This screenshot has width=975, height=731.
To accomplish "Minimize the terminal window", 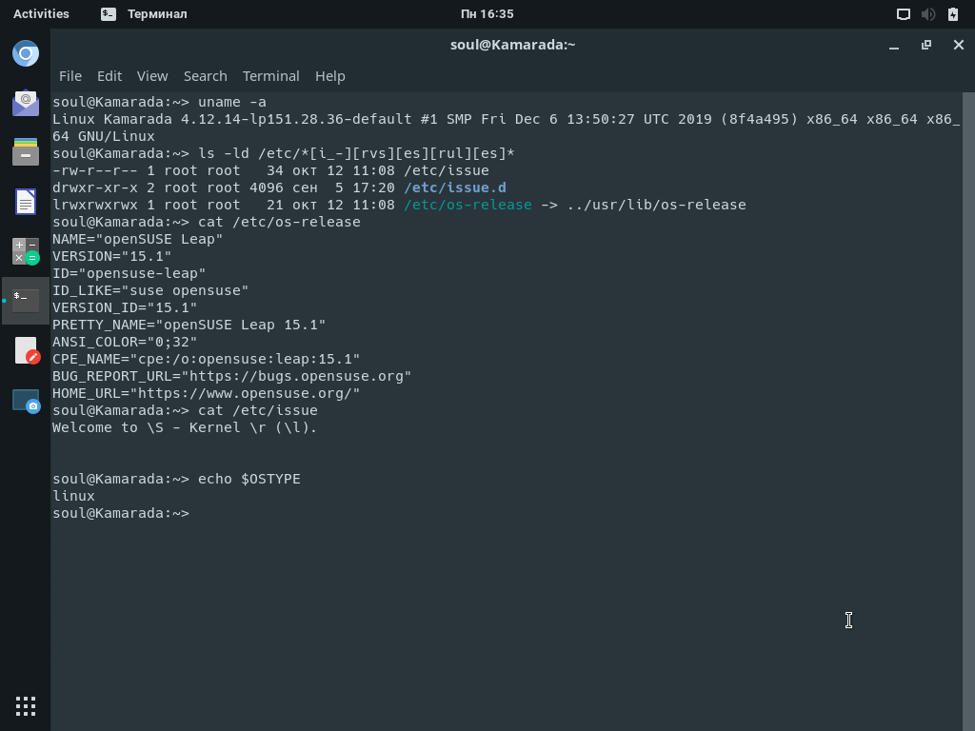I will (894, 46).
